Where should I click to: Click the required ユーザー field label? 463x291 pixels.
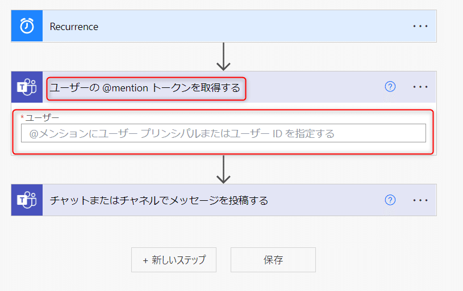tap(40, 117)
